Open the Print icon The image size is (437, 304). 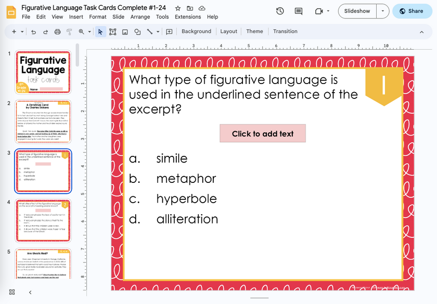(x=57, y=31)
